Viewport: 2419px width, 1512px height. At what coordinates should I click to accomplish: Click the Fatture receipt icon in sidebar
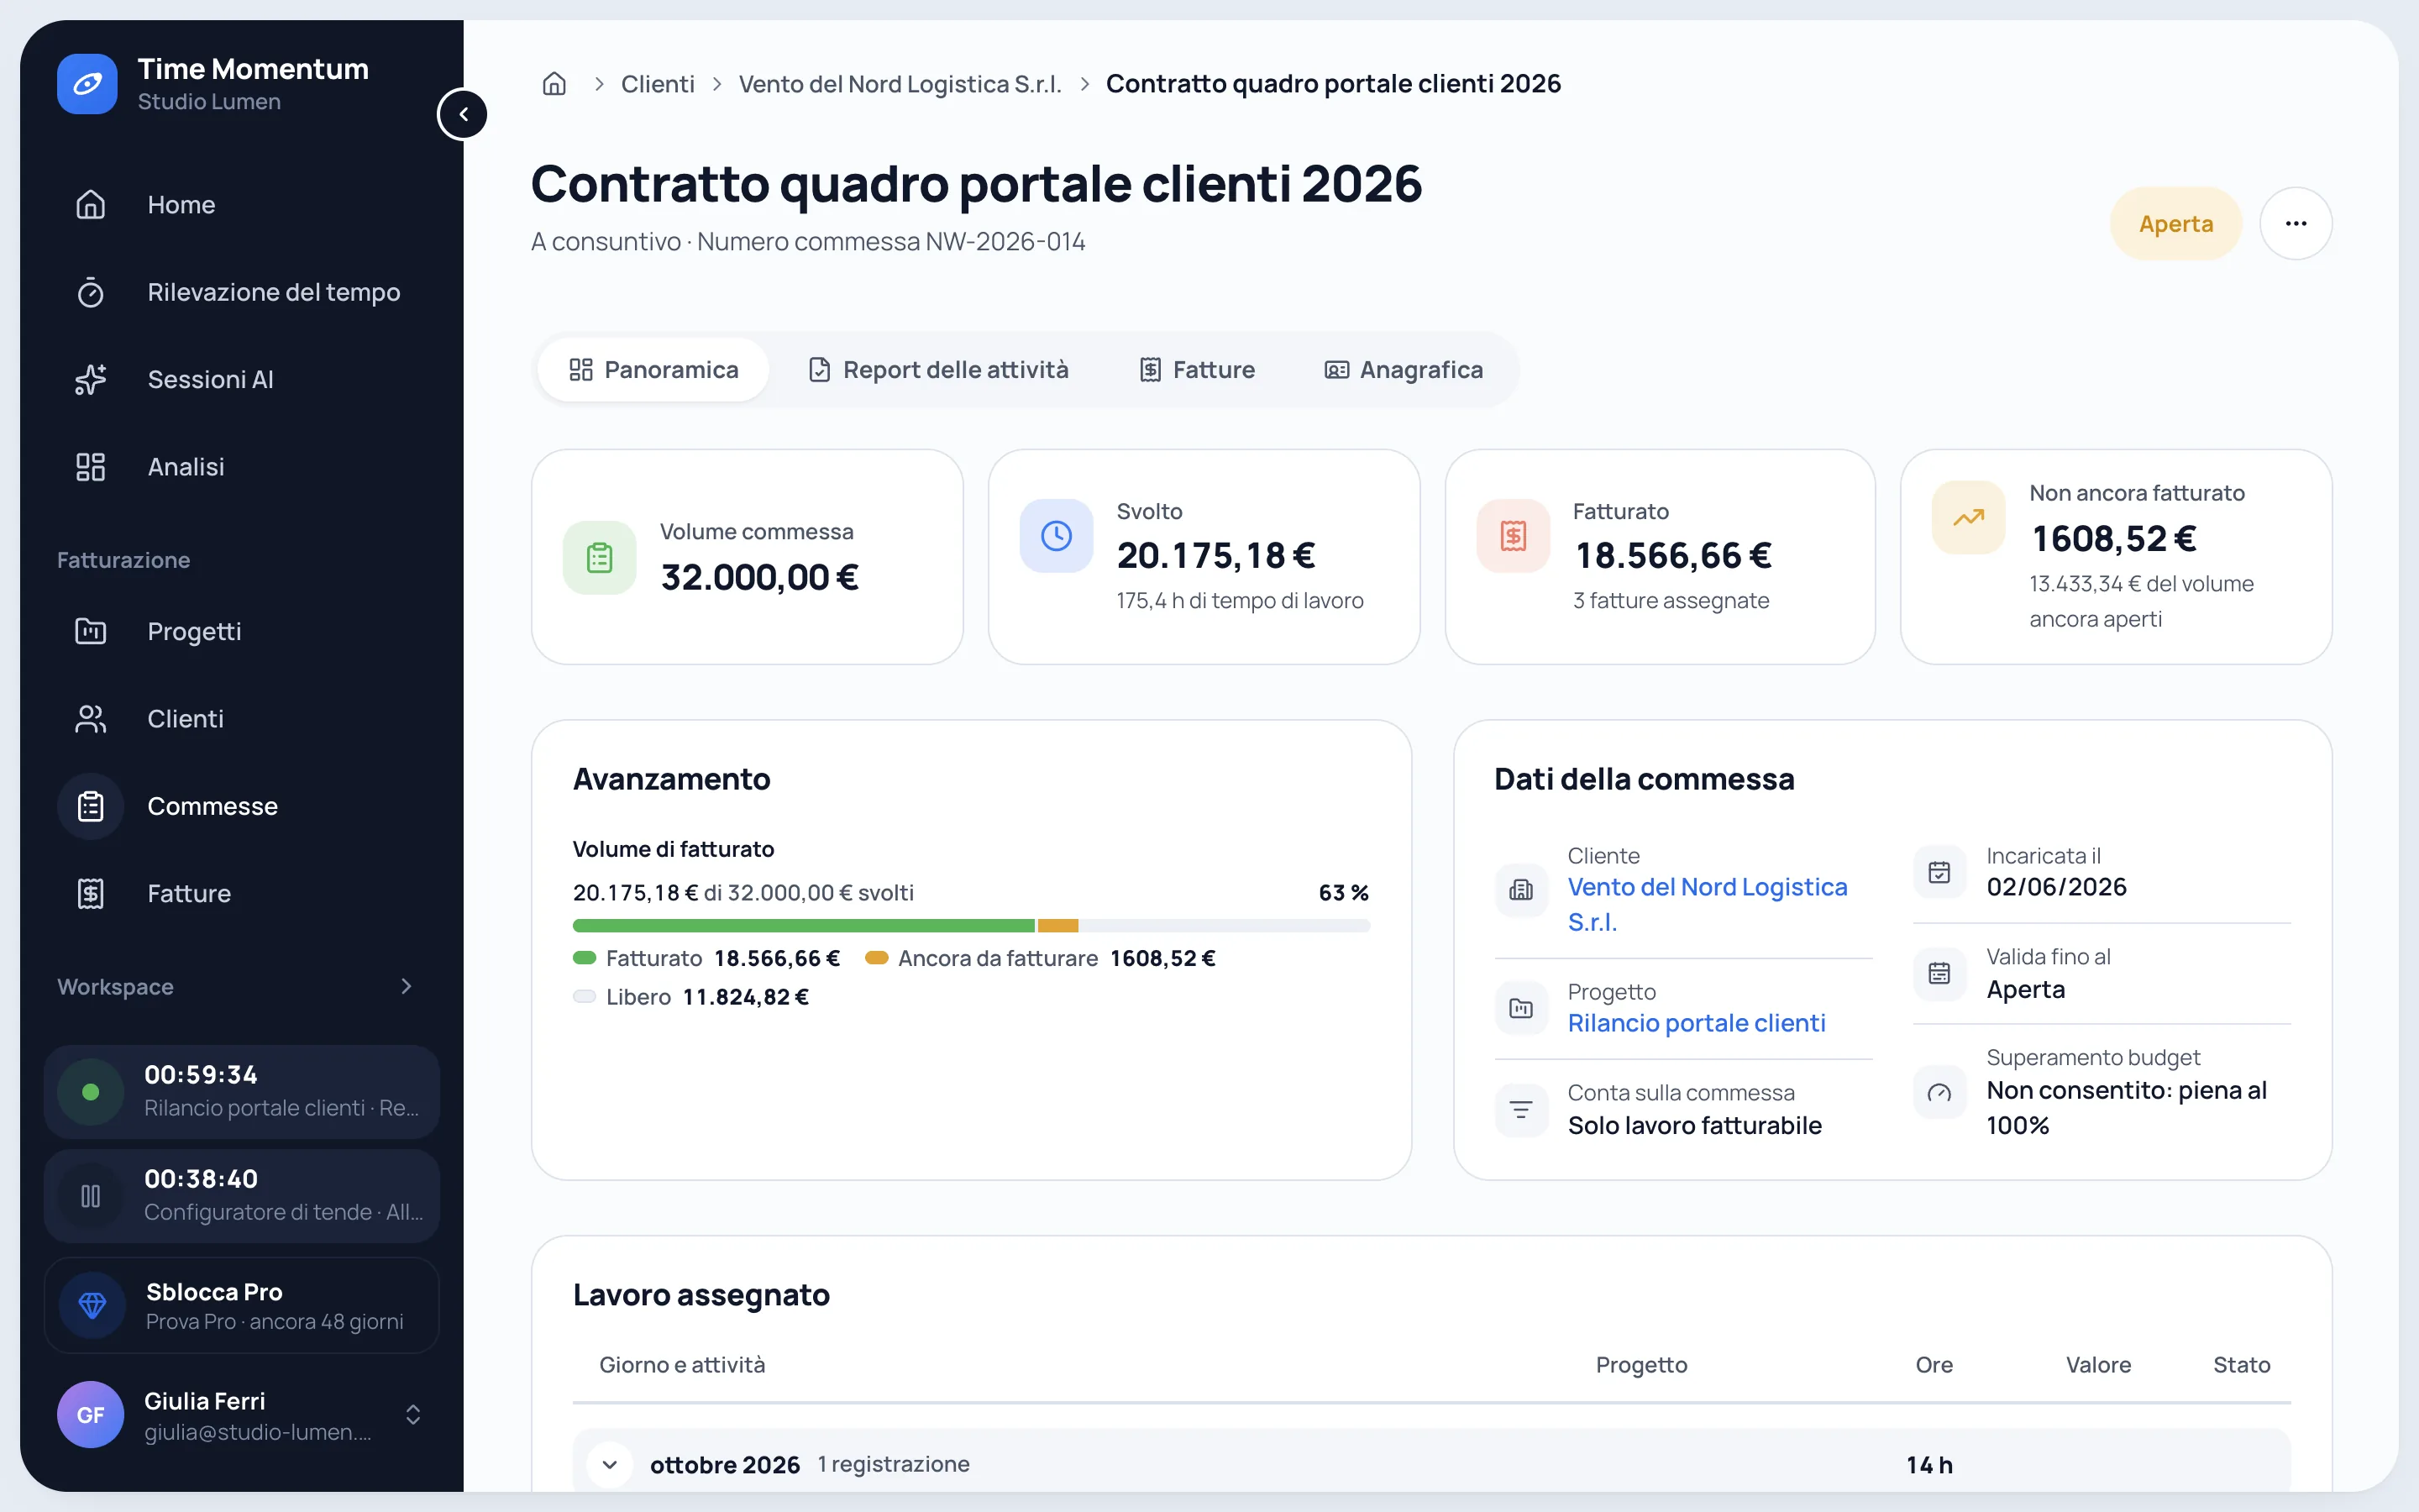(x=91, y=893)
